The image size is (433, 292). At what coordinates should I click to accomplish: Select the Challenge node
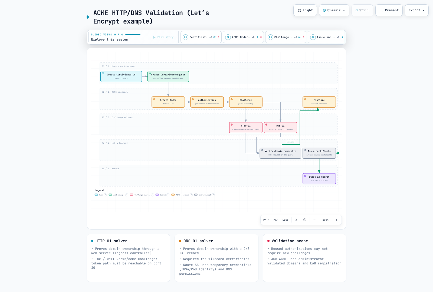246,102
